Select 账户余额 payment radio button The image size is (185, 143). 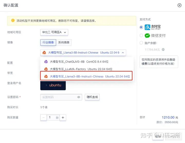point(141,43)
